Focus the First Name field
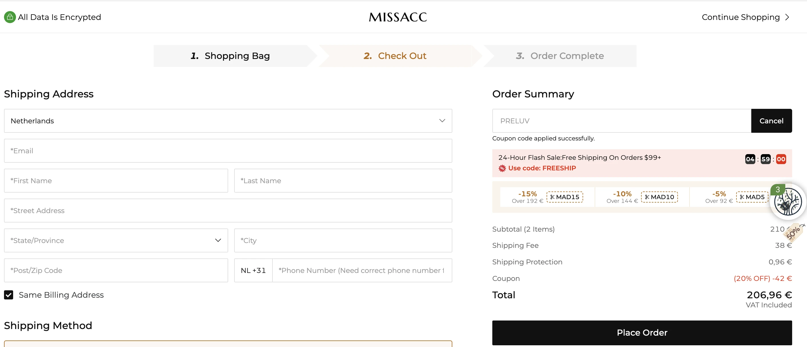 click(x=116, y=181)
